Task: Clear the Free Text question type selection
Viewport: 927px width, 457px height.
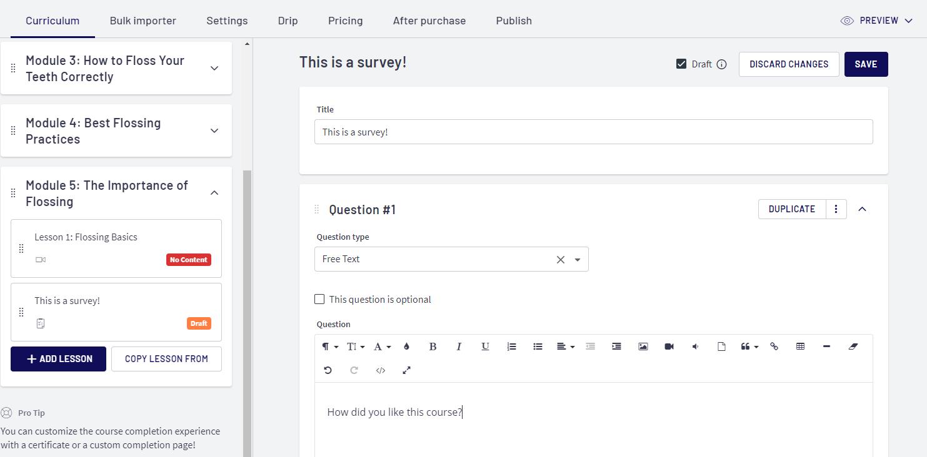Action: click(561, 260)
